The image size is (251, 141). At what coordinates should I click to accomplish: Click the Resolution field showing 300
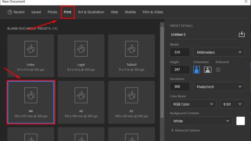(180, 86)
